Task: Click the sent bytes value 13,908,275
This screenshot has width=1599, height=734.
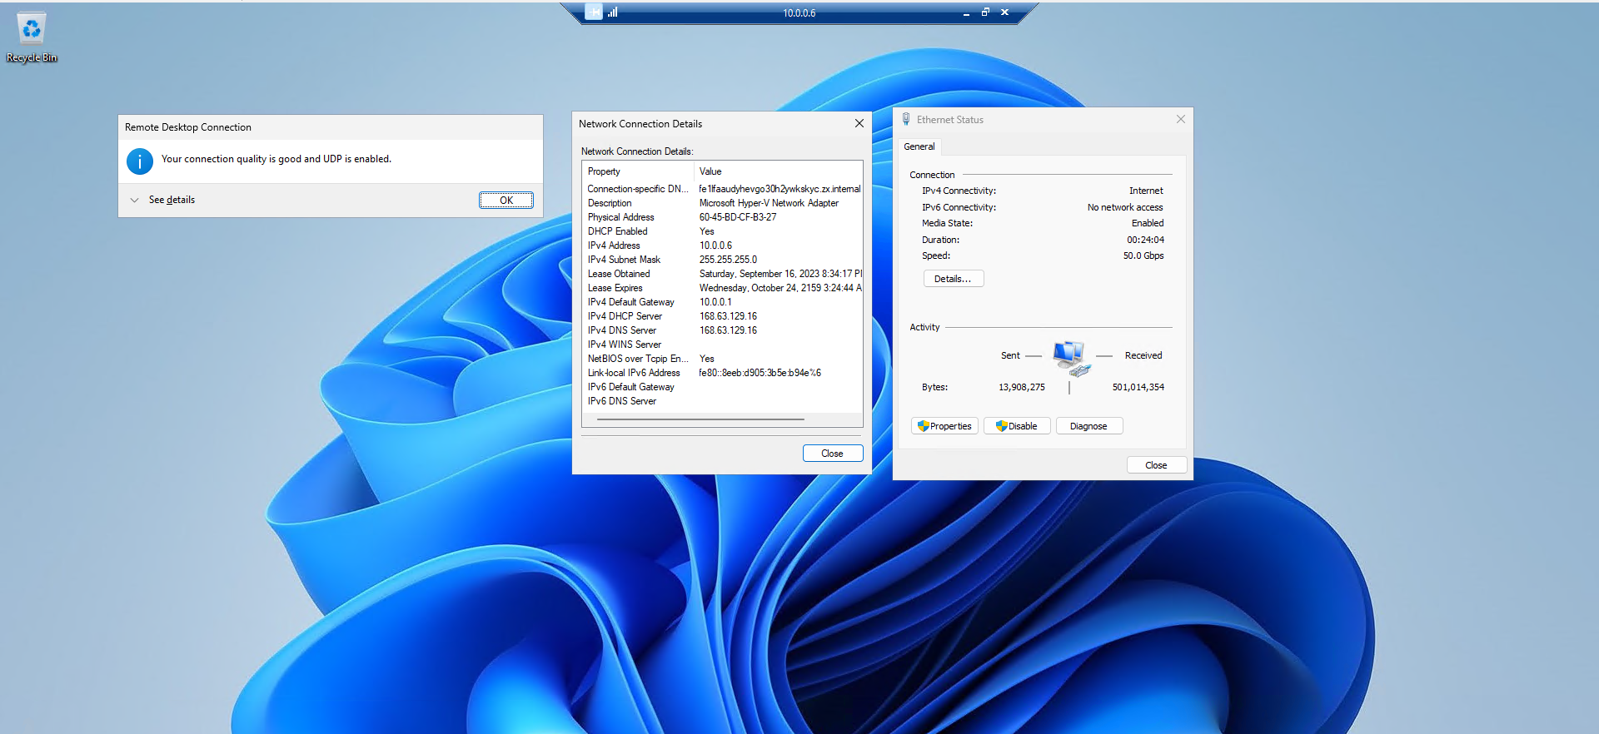Action: tap(1022, 387)
